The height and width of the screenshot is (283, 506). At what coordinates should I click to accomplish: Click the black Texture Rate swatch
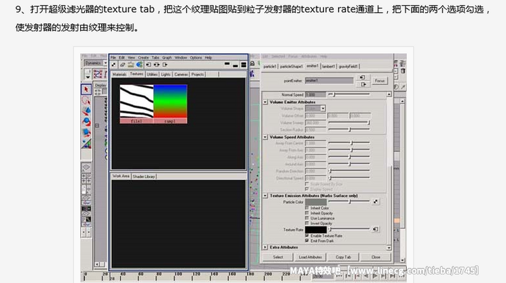tap(316, 230)
